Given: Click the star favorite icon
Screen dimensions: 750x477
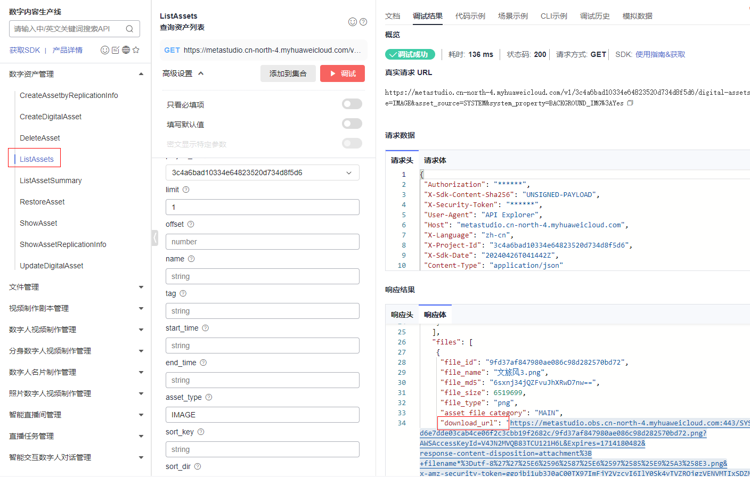Looking at the screenshot, I should pyautogui.click(x=136, y=50).
